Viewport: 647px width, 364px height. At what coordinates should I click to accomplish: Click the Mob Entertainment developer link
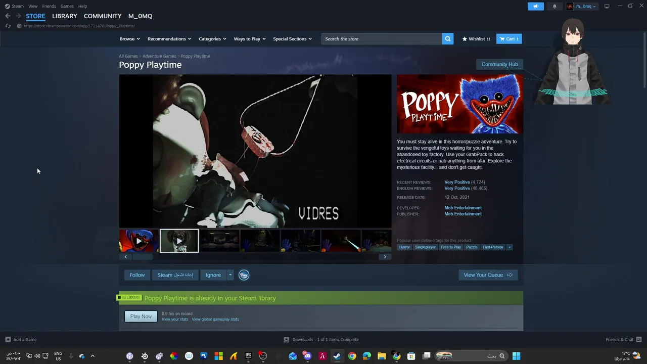[x=463, y=208]
